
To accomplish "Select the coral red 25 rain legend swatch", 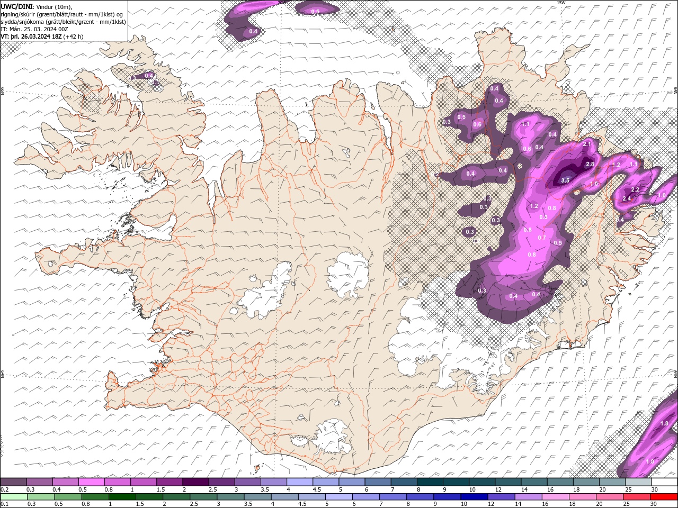I will [x=637, y=496].
